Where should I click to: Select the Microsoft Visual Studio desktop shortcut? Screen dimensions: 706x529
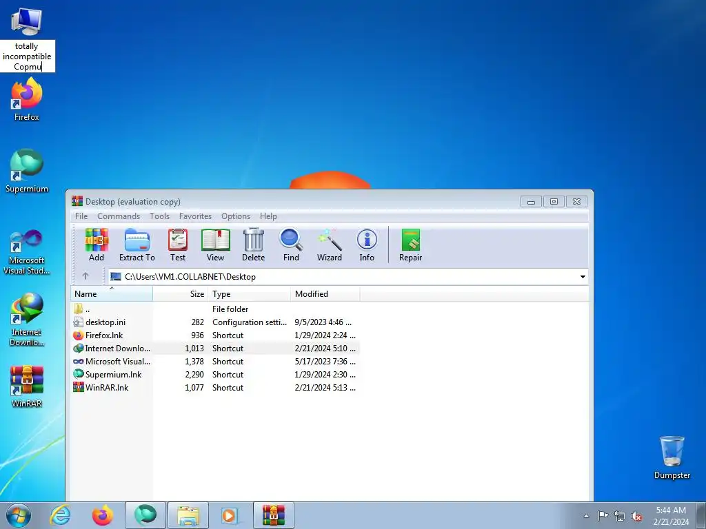tap(27, 252)
